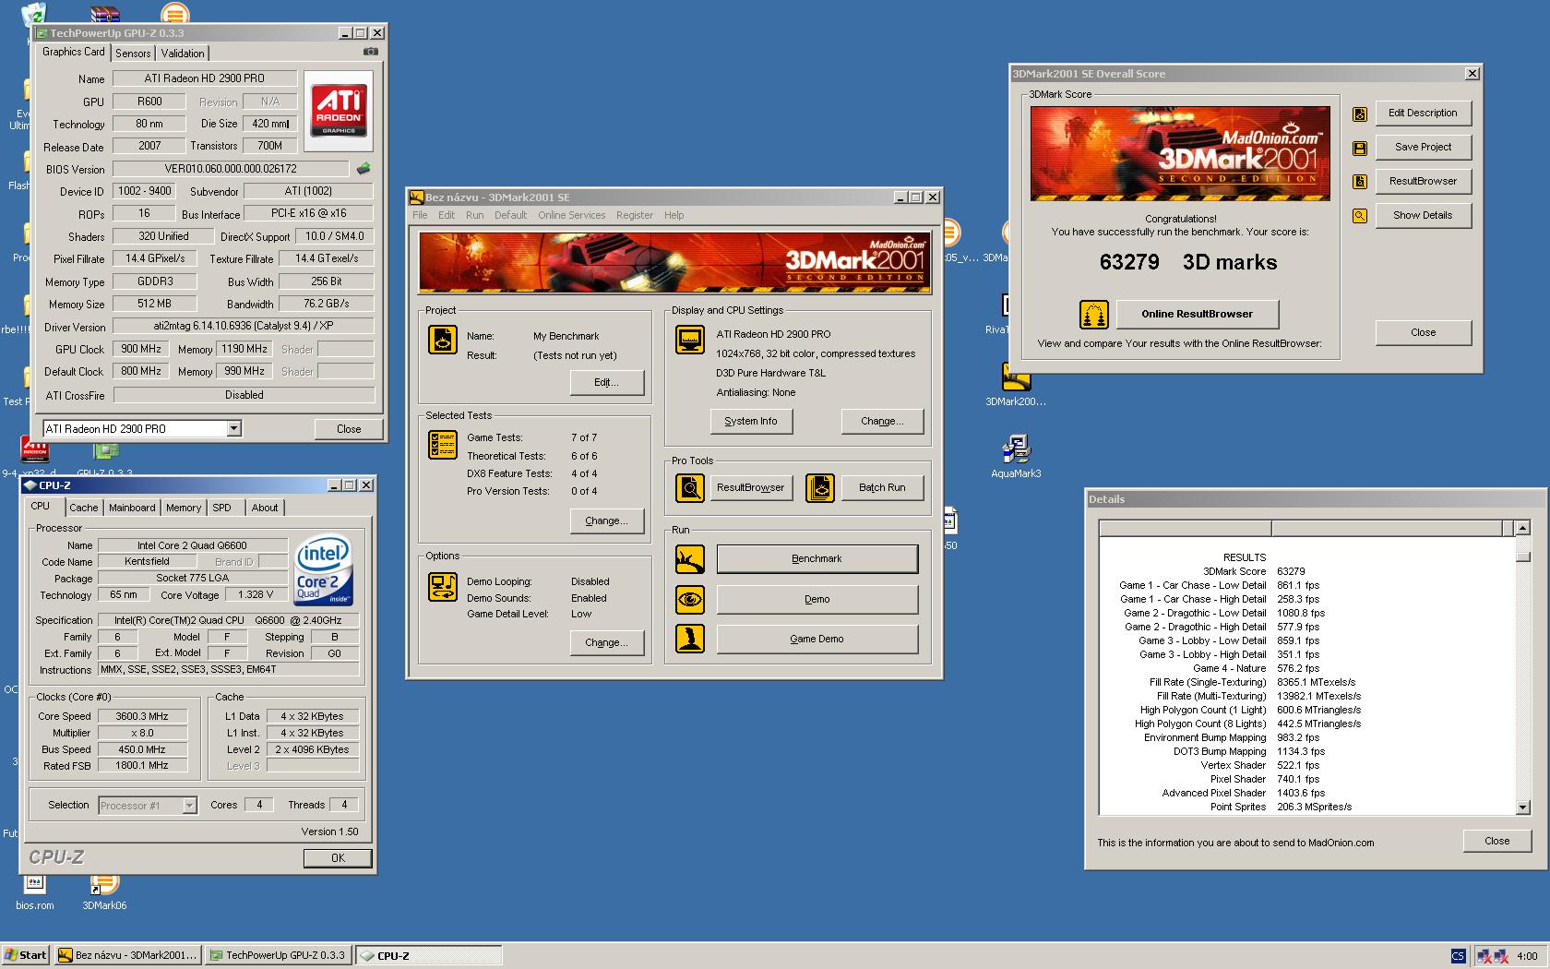Select the 3DMark2001 taskbar button
This screenshot has width=1550, height=969.
point(127,955)
